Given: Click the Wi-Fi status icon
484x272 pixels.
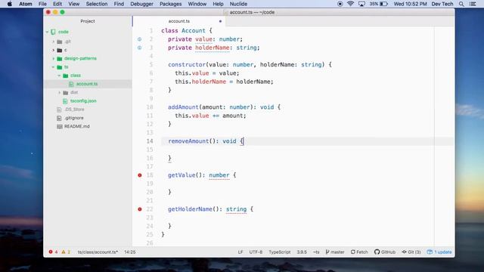Looking at the screenshot, I should pyautogui.click(x=350, y=4).
